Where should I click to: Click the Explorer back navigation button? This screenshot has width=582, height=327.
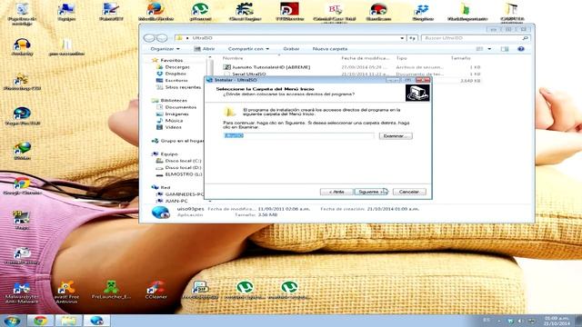pos(149,38)
